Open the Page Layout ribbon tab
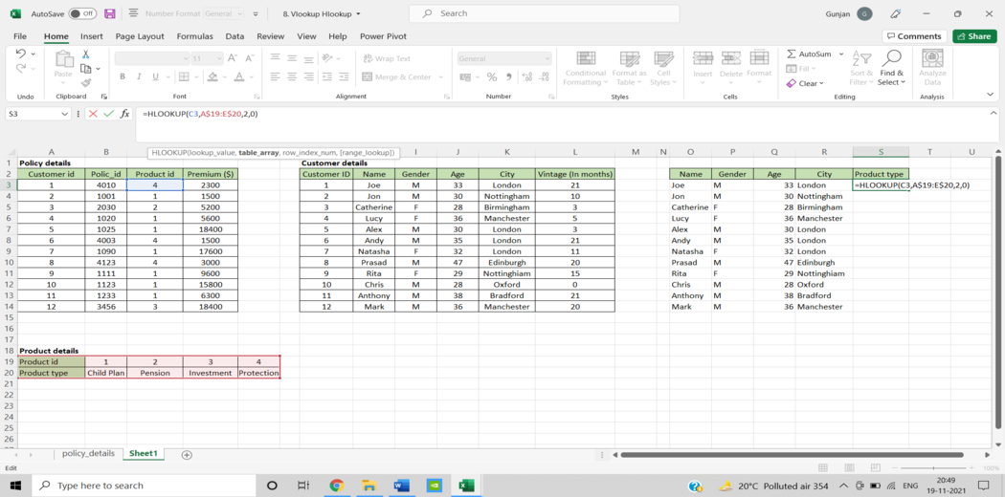This screenshot has height=497, width=1005. tap(140, 36)
